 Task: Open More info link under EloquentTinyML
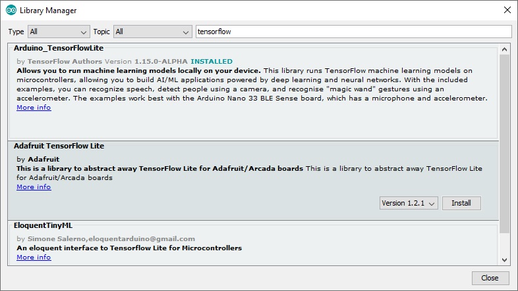point(34,257)
